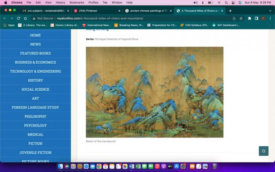
Task: Click the address bar URL
Action: point(100,18)
